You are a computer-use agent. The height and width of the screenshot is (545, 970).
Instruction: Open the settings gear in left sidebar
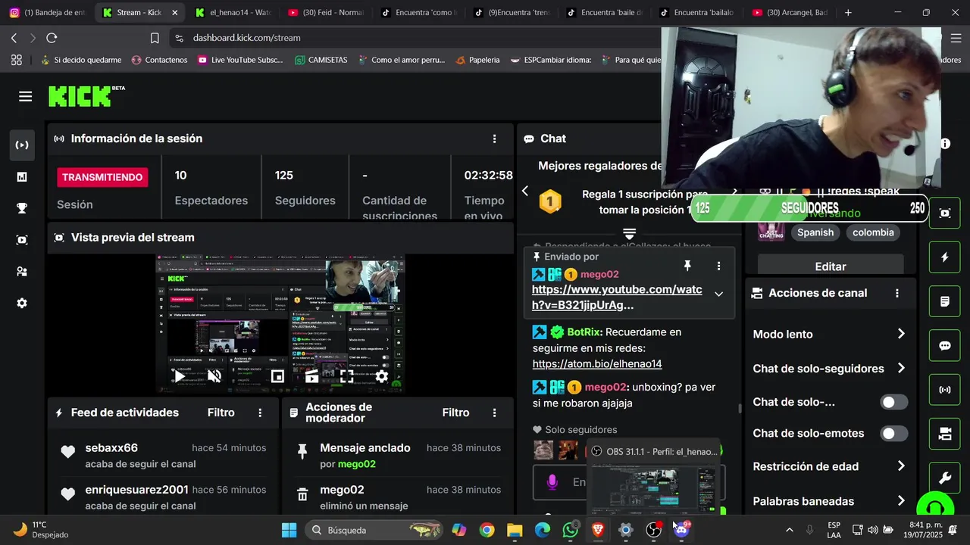click(x=22, y=303)
